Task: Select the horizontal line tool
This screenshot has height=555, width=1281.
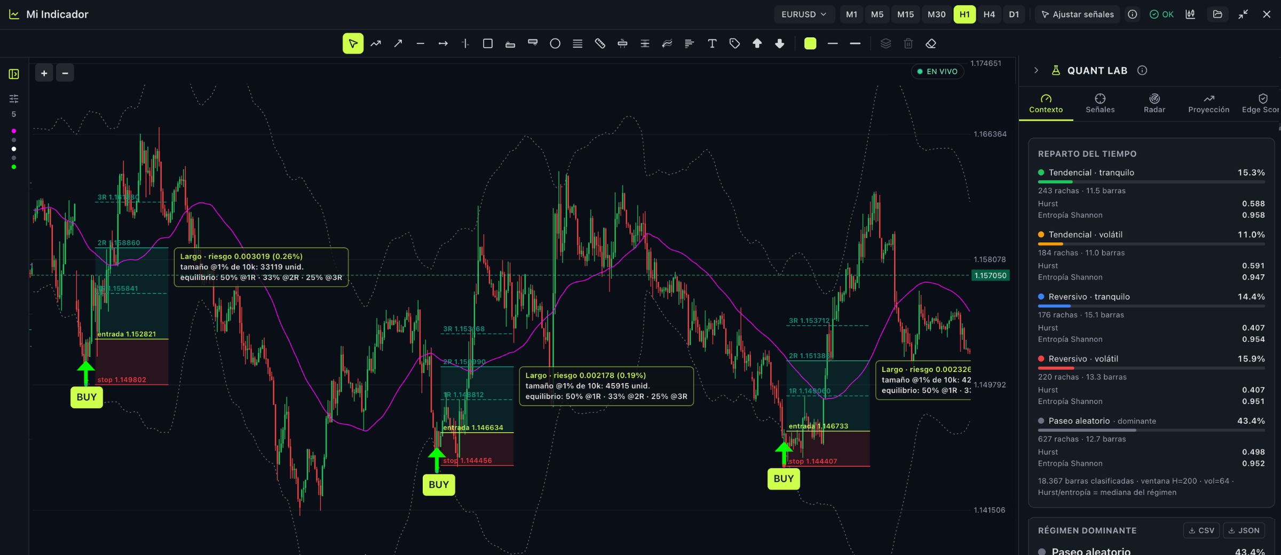Action: (x=421, y=44)
